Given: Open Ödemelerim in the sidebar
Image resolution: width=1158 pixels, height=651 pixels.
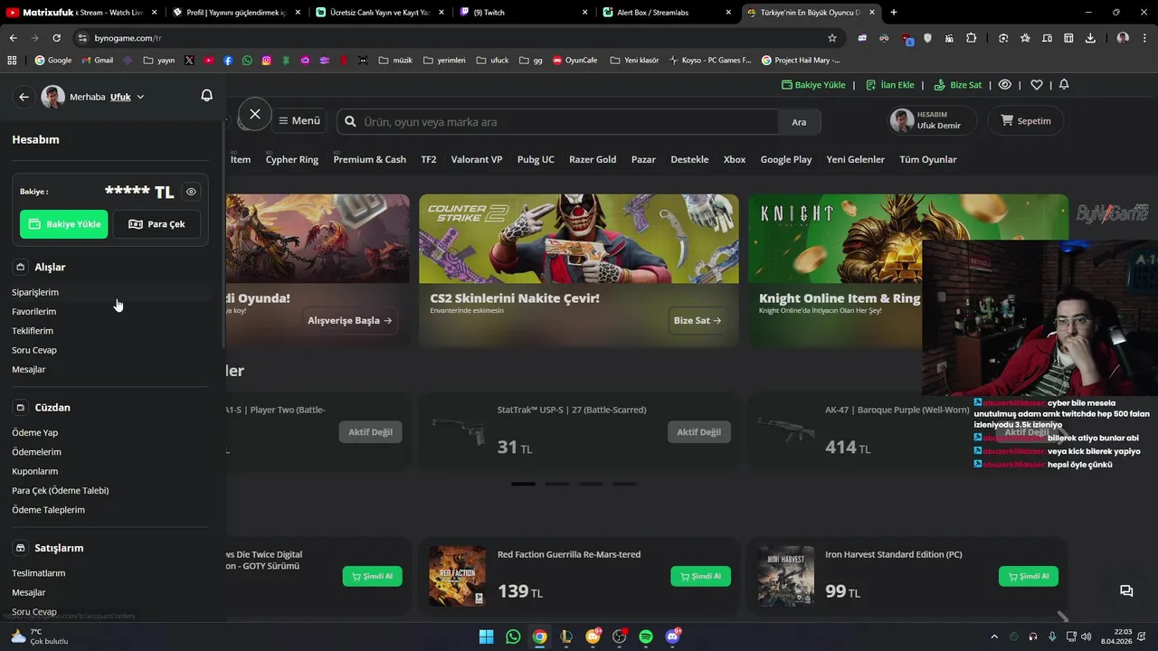Looking at the screenshot, I should 37,452.
